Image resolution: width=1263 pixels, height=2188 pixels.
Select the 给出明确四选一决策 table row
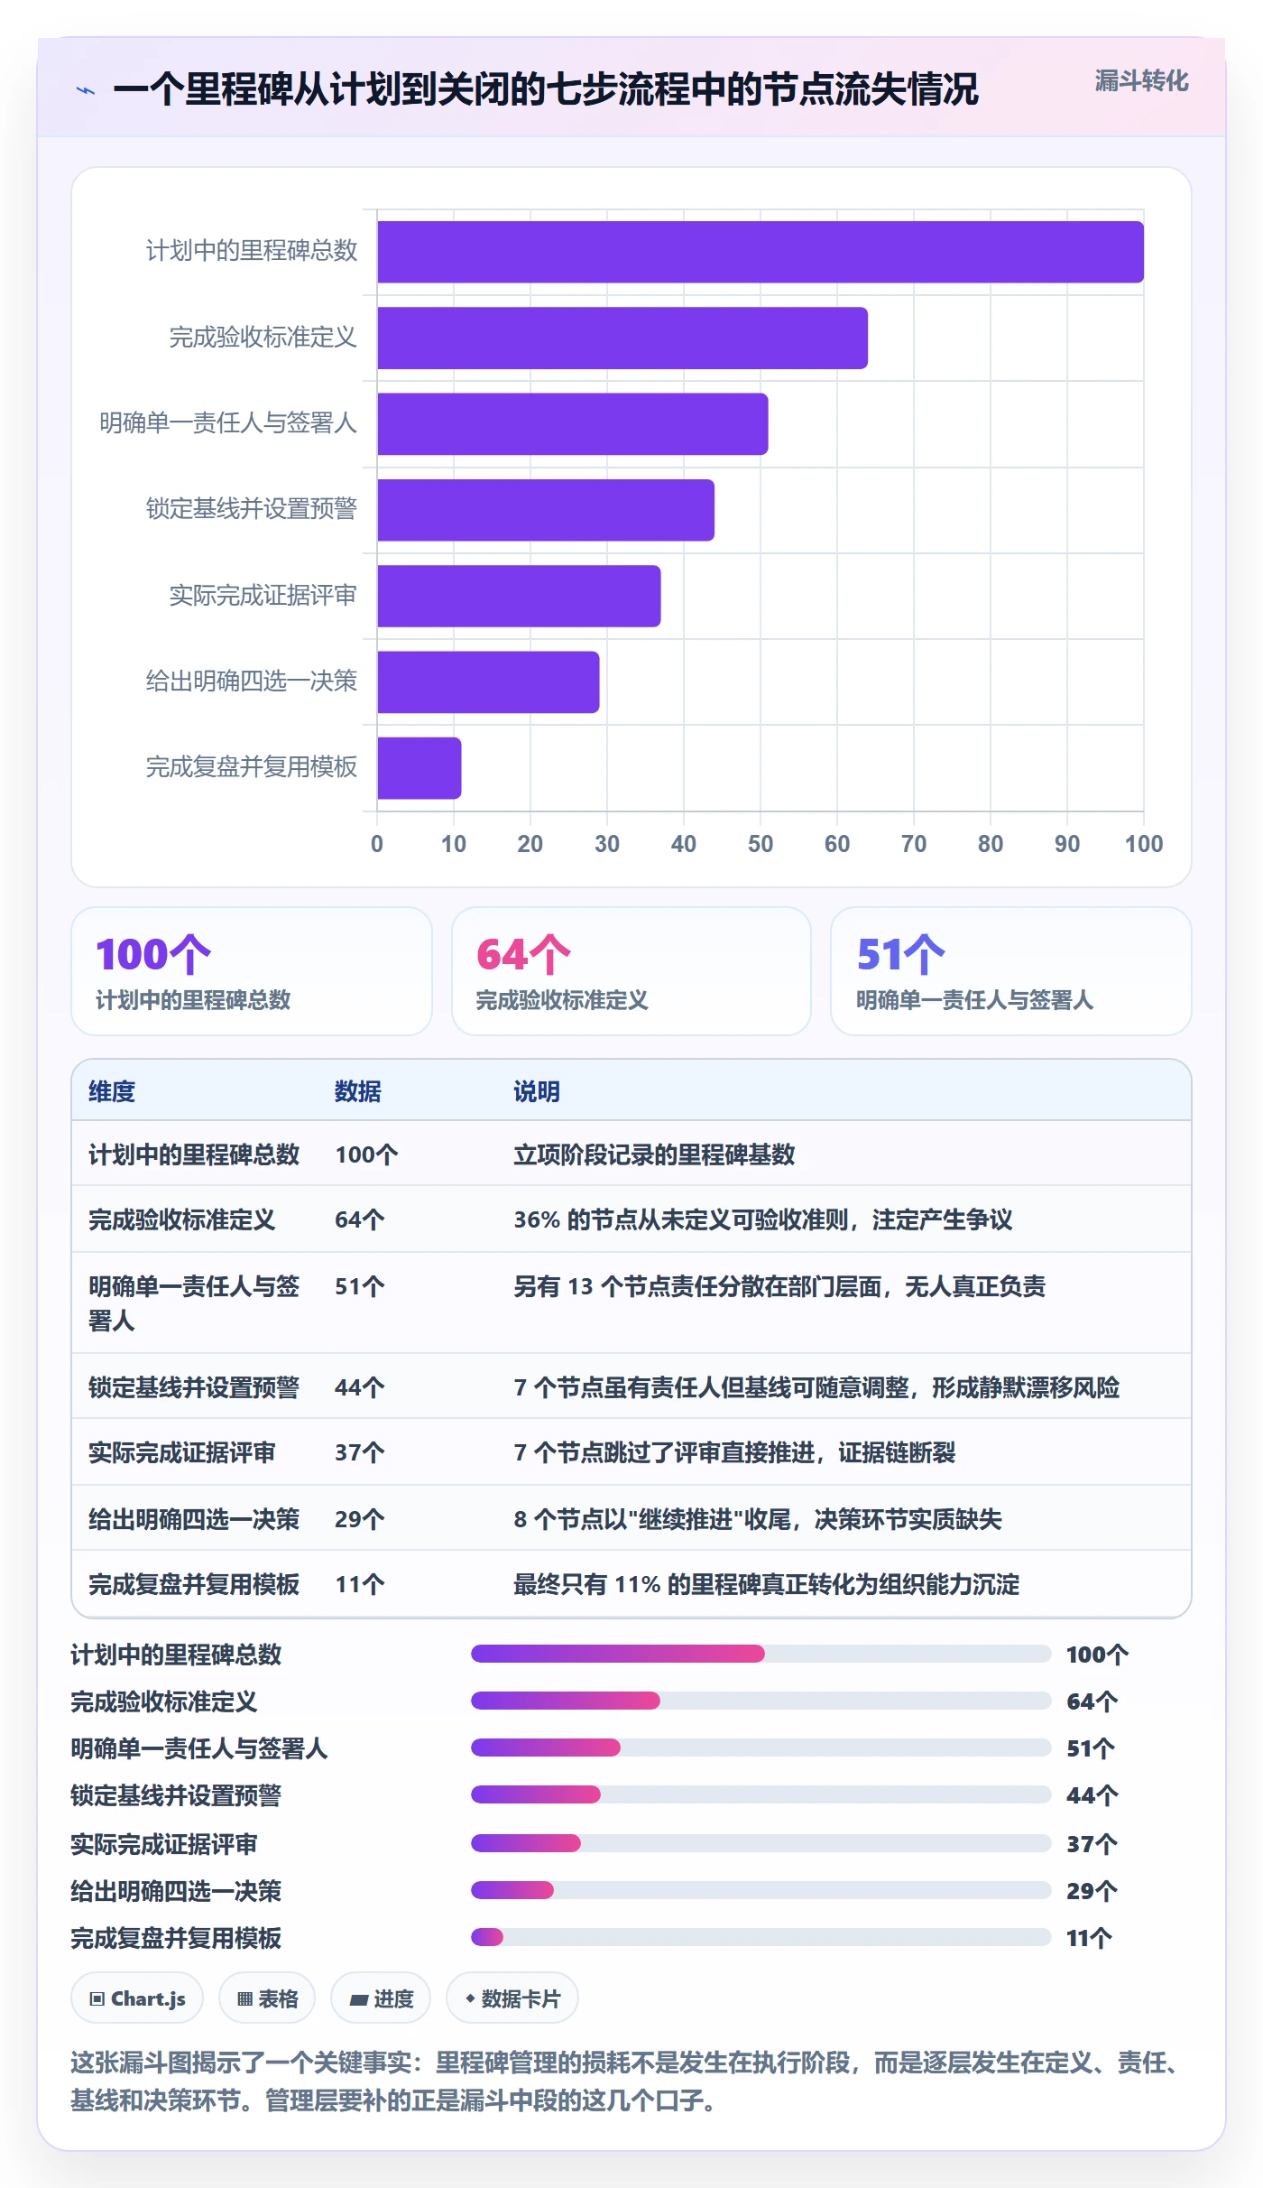(631, 1518)
